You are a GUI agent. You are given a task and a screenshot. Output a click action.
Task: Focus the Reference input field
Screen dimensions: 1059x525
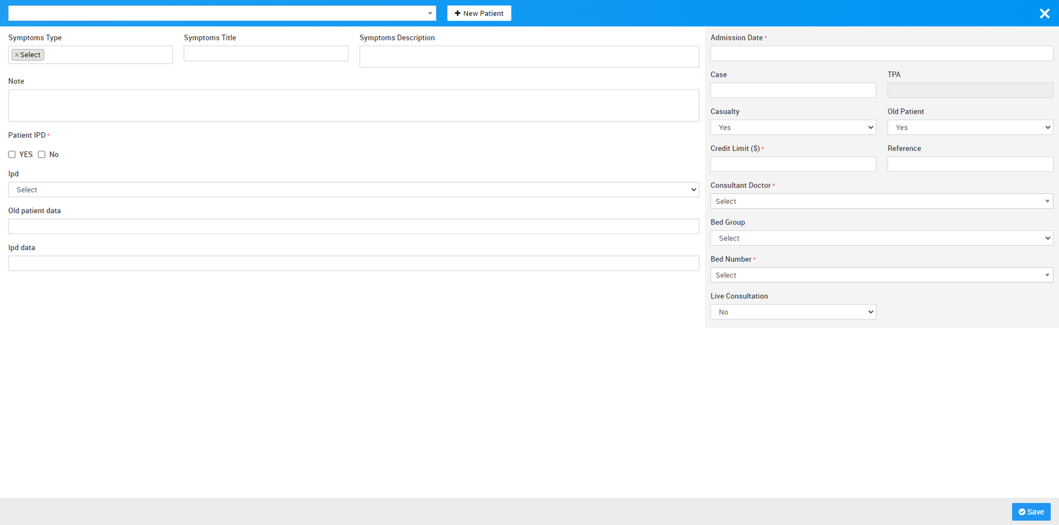click(970, 164)
